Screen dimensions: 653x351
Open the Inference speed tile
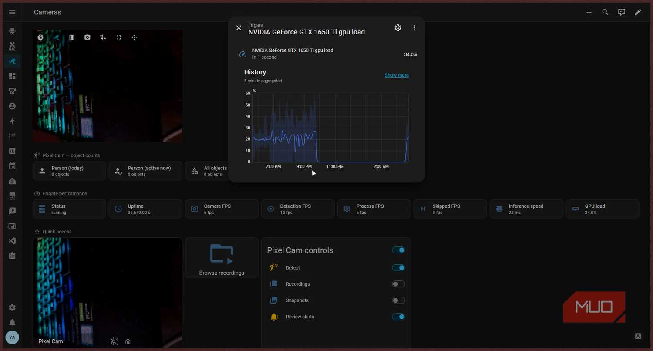tap(526, 209)
